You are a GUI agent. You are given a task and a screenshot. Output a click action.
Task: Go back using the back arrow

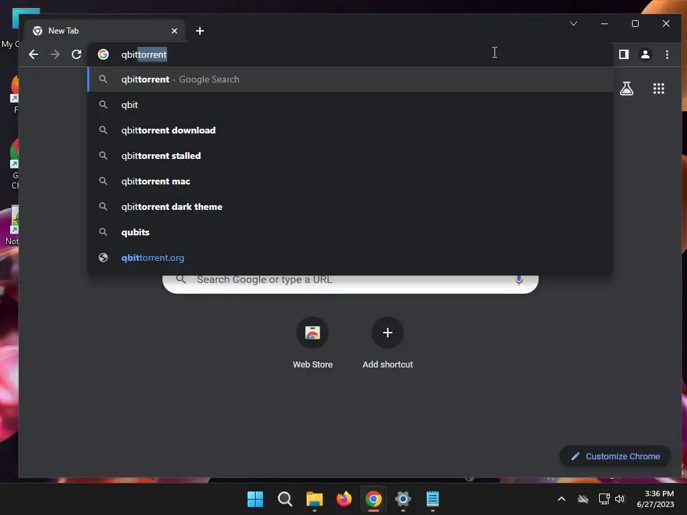coord(34,54)
